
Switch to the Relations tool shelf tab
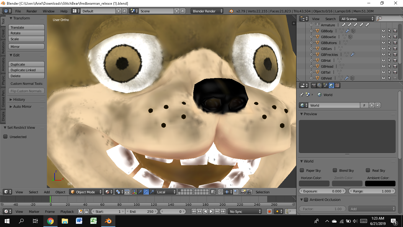click(x=3, y=47)
